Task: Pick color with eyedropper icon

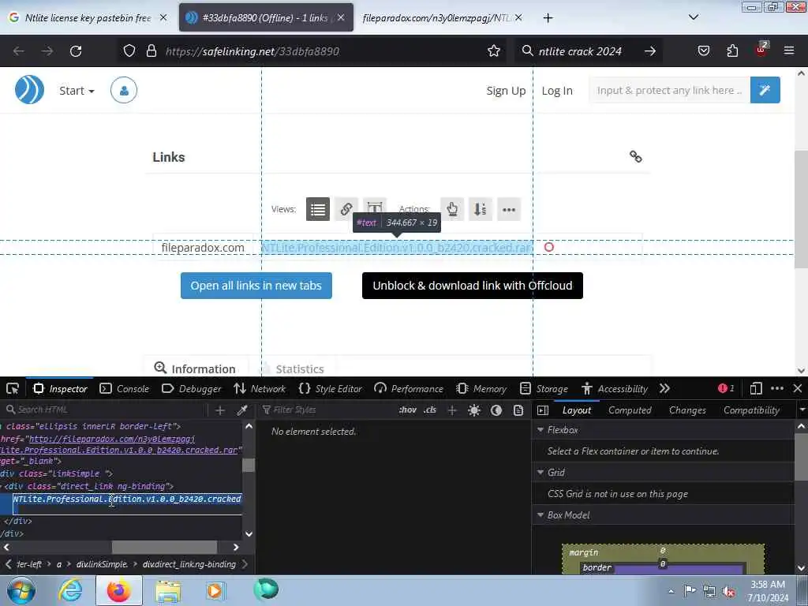Action: point(242,410)
